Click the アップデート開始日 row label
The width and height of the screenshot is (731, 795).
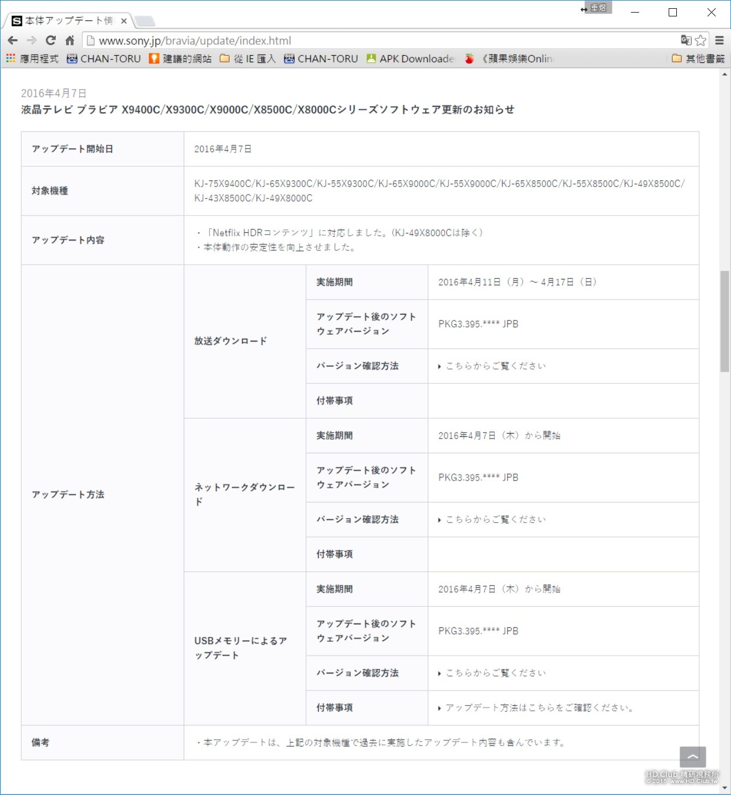click(x=72, y=149)
